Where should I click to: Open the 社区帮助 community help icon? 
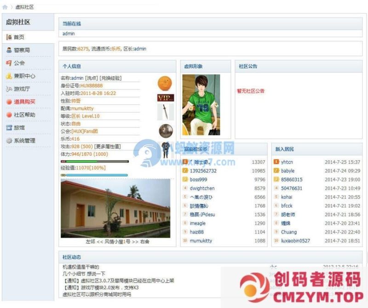[9, 115]
